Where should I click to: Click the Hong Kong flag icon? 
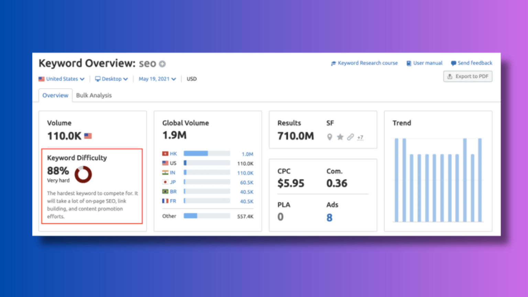165,154
